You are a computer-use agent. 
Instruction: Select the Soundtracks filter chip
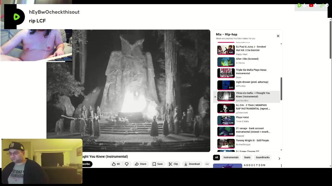262,157
